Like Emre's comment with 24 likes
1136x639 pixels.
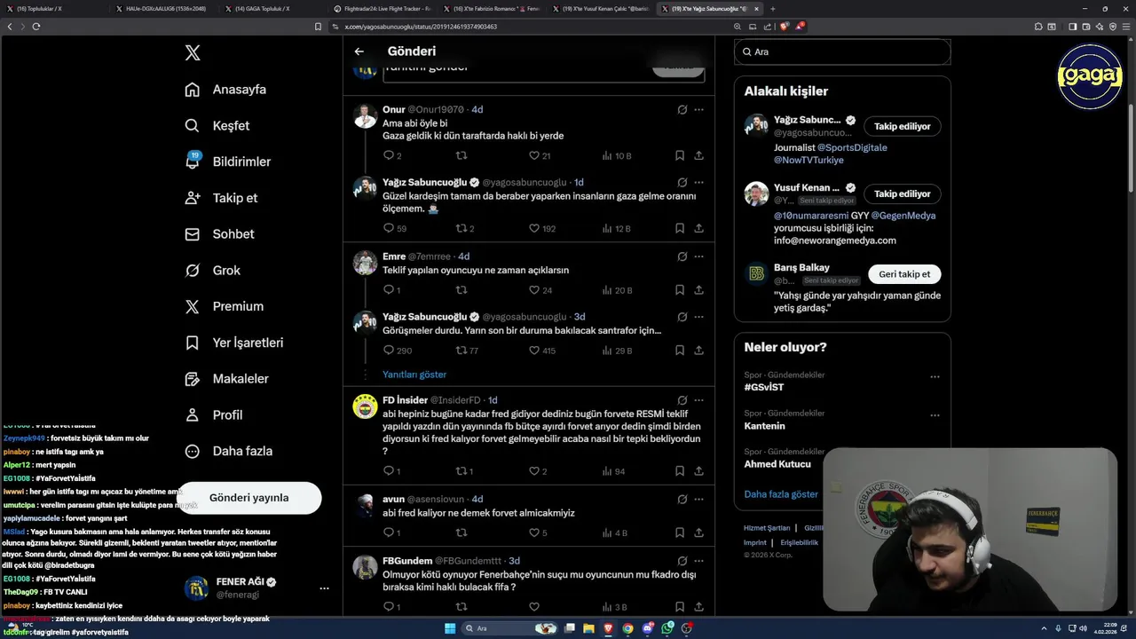pos(540,290)
